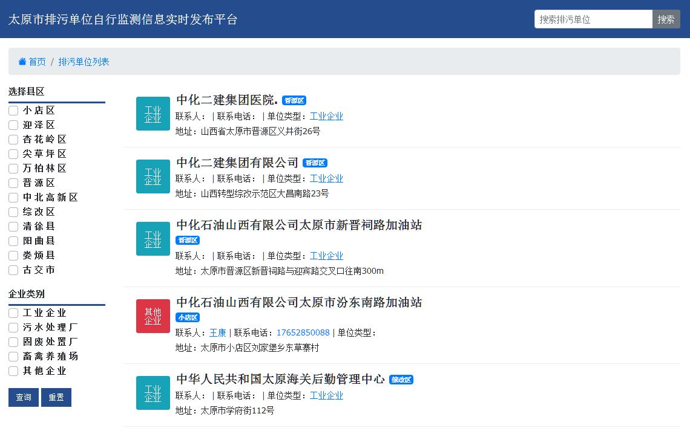Viewport: 690px width, 434px height.
Task: Click the 工业企业 icon for 中化二建集团医院
Action: [x=153, y=114]
